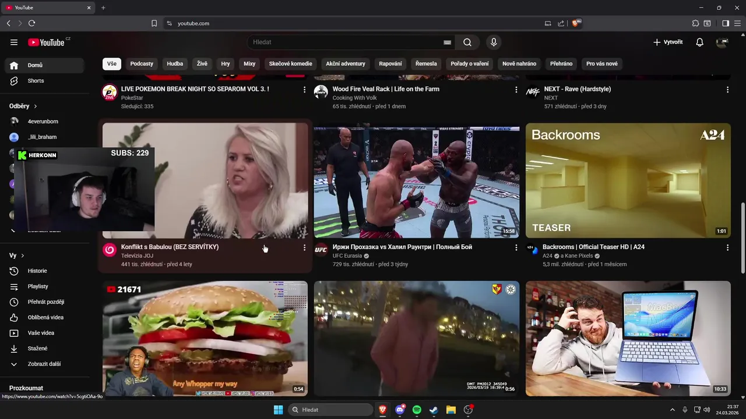Open the PokeStar channel avatar
Viewport: 746px width, 419px height.
(110, 92)
